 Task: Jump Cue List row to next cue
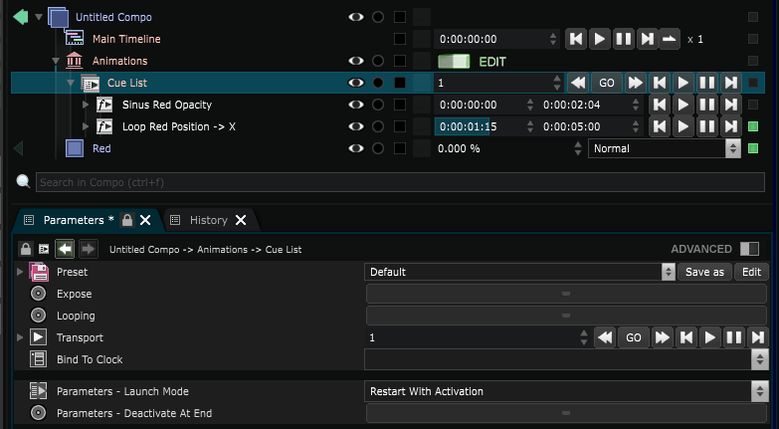pyautogui.click(x=636, y=83)
